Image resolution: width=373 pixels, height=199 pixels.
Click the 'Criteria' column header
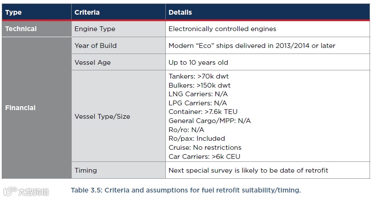point(87,13)
